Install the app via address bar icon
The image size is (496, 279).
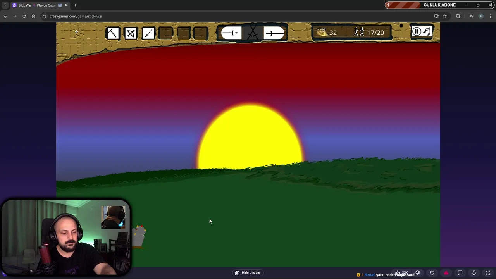click(436, 16)
